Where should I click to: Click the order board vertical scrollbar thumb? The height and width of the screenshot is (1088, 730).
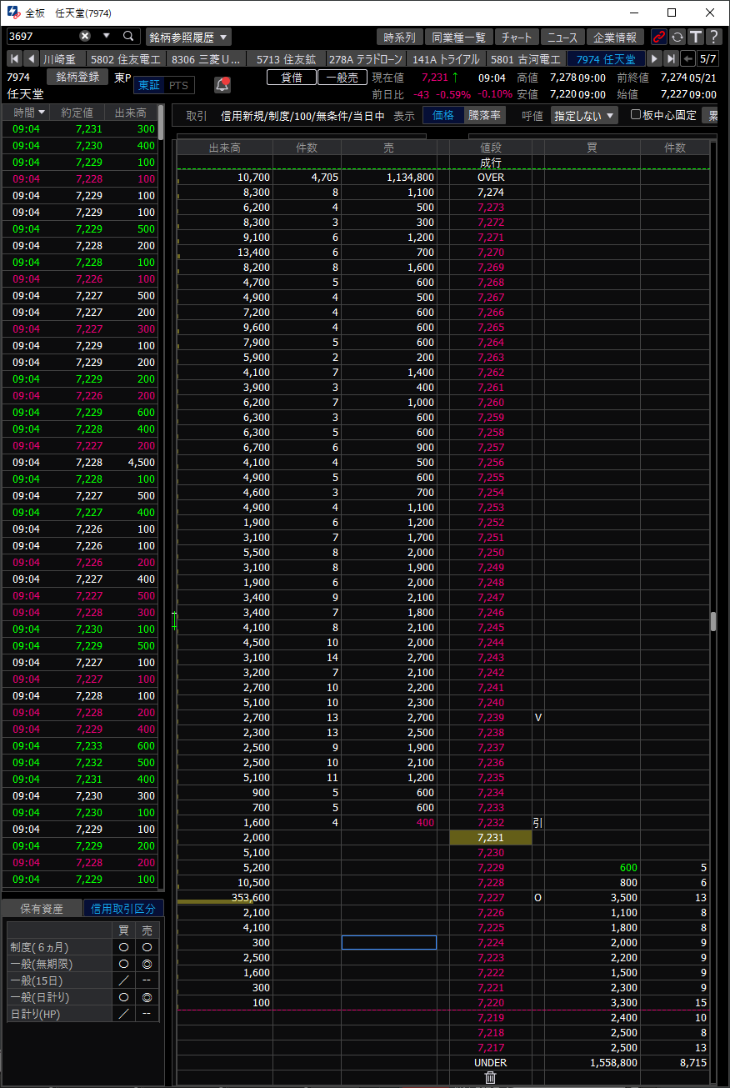coord(713,621)
